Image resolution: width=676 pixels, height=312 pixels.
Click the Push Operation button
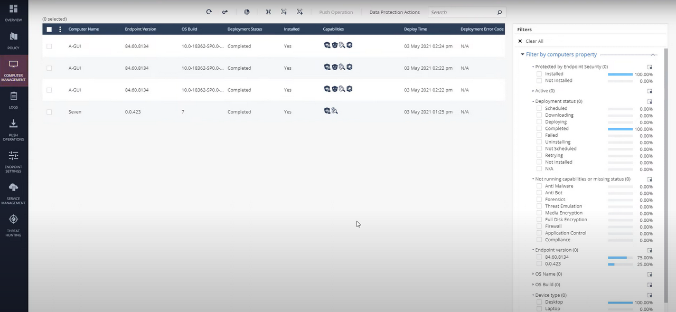[336, 12]
